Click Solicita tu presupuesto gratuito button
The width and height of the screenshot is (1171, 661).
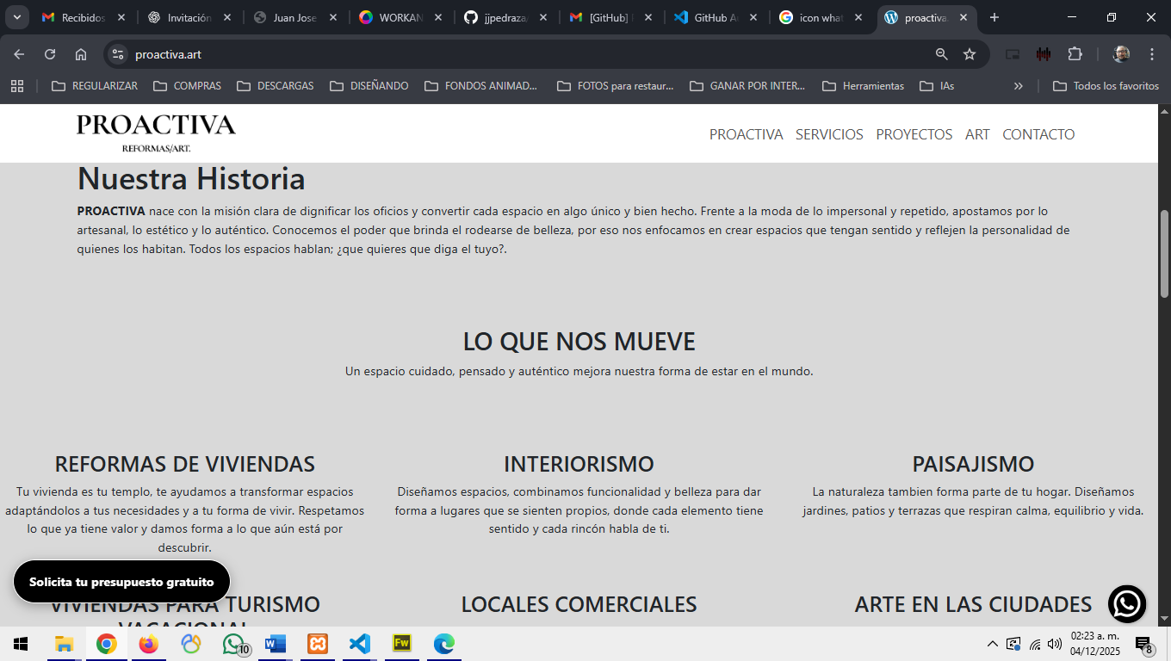pos(121,582)
